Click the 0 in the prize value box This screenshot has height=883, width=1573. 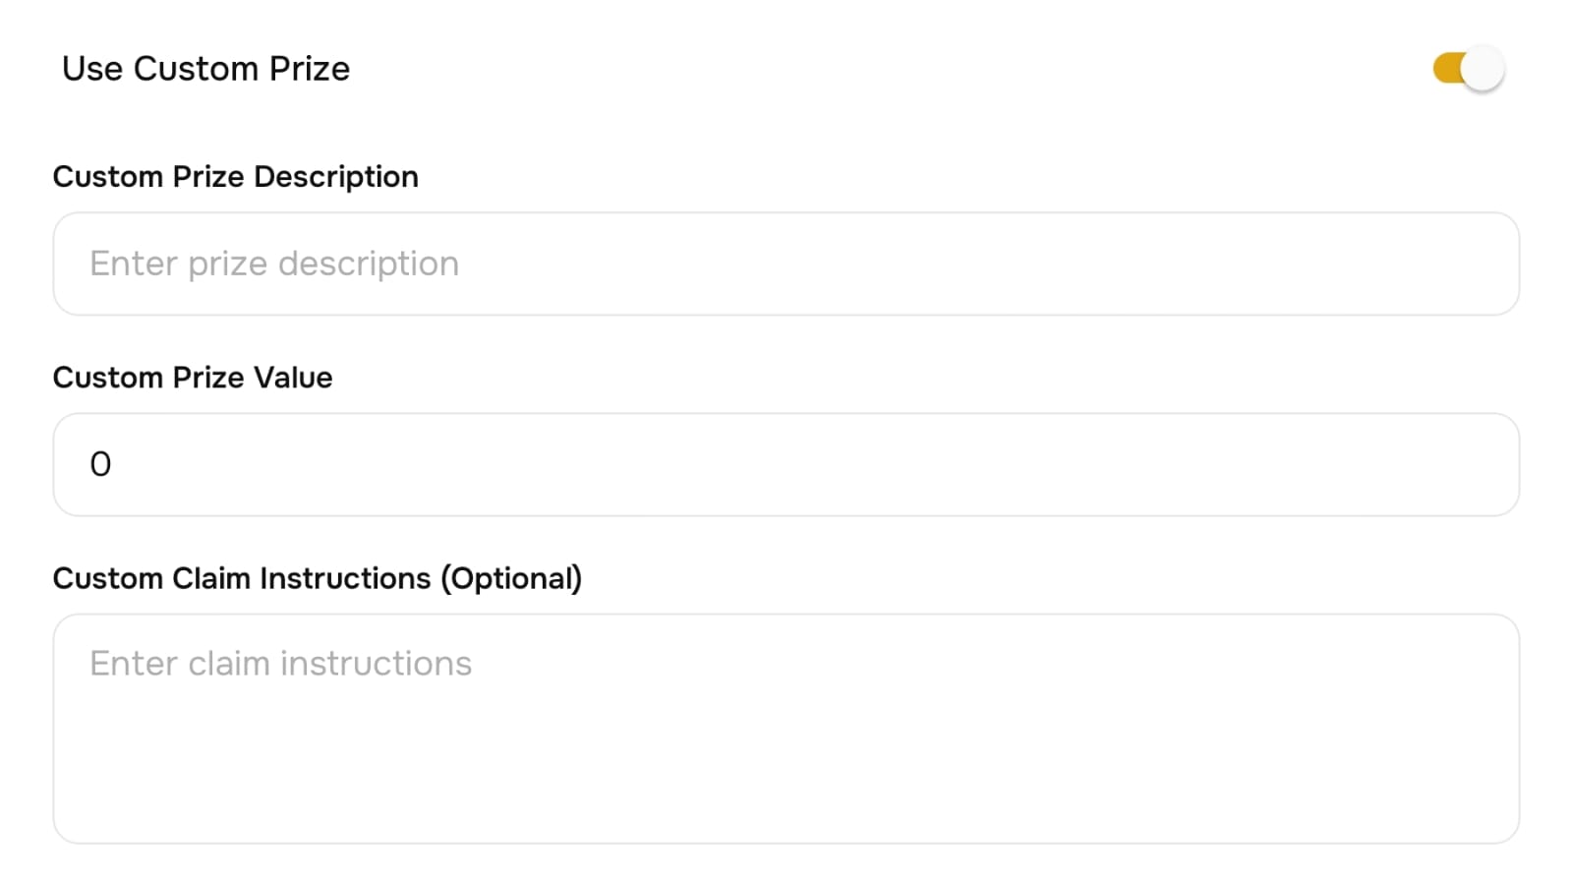coord(100,464)
